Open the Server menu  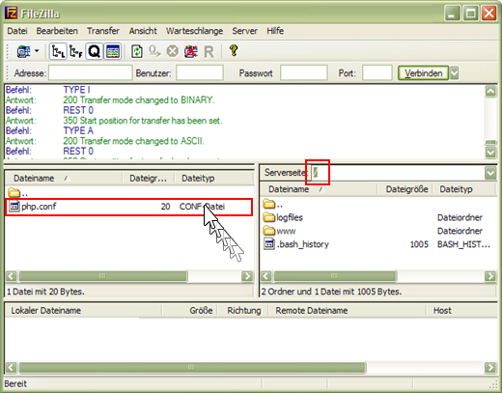(x=244, y=31)
